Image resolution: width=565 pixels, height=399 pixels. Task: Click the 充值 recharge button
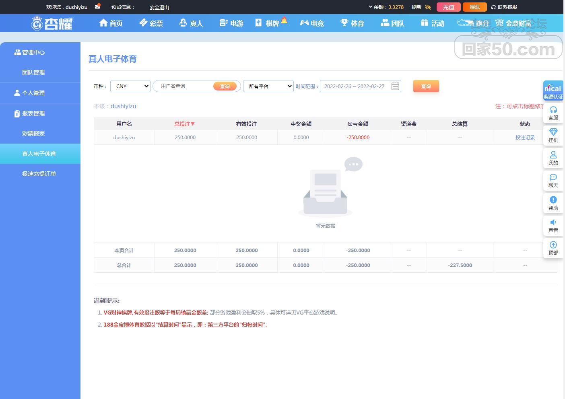[x=448, y=7]
